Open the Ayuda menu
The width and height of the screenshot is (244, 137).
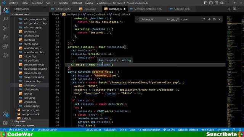[89, 3]
